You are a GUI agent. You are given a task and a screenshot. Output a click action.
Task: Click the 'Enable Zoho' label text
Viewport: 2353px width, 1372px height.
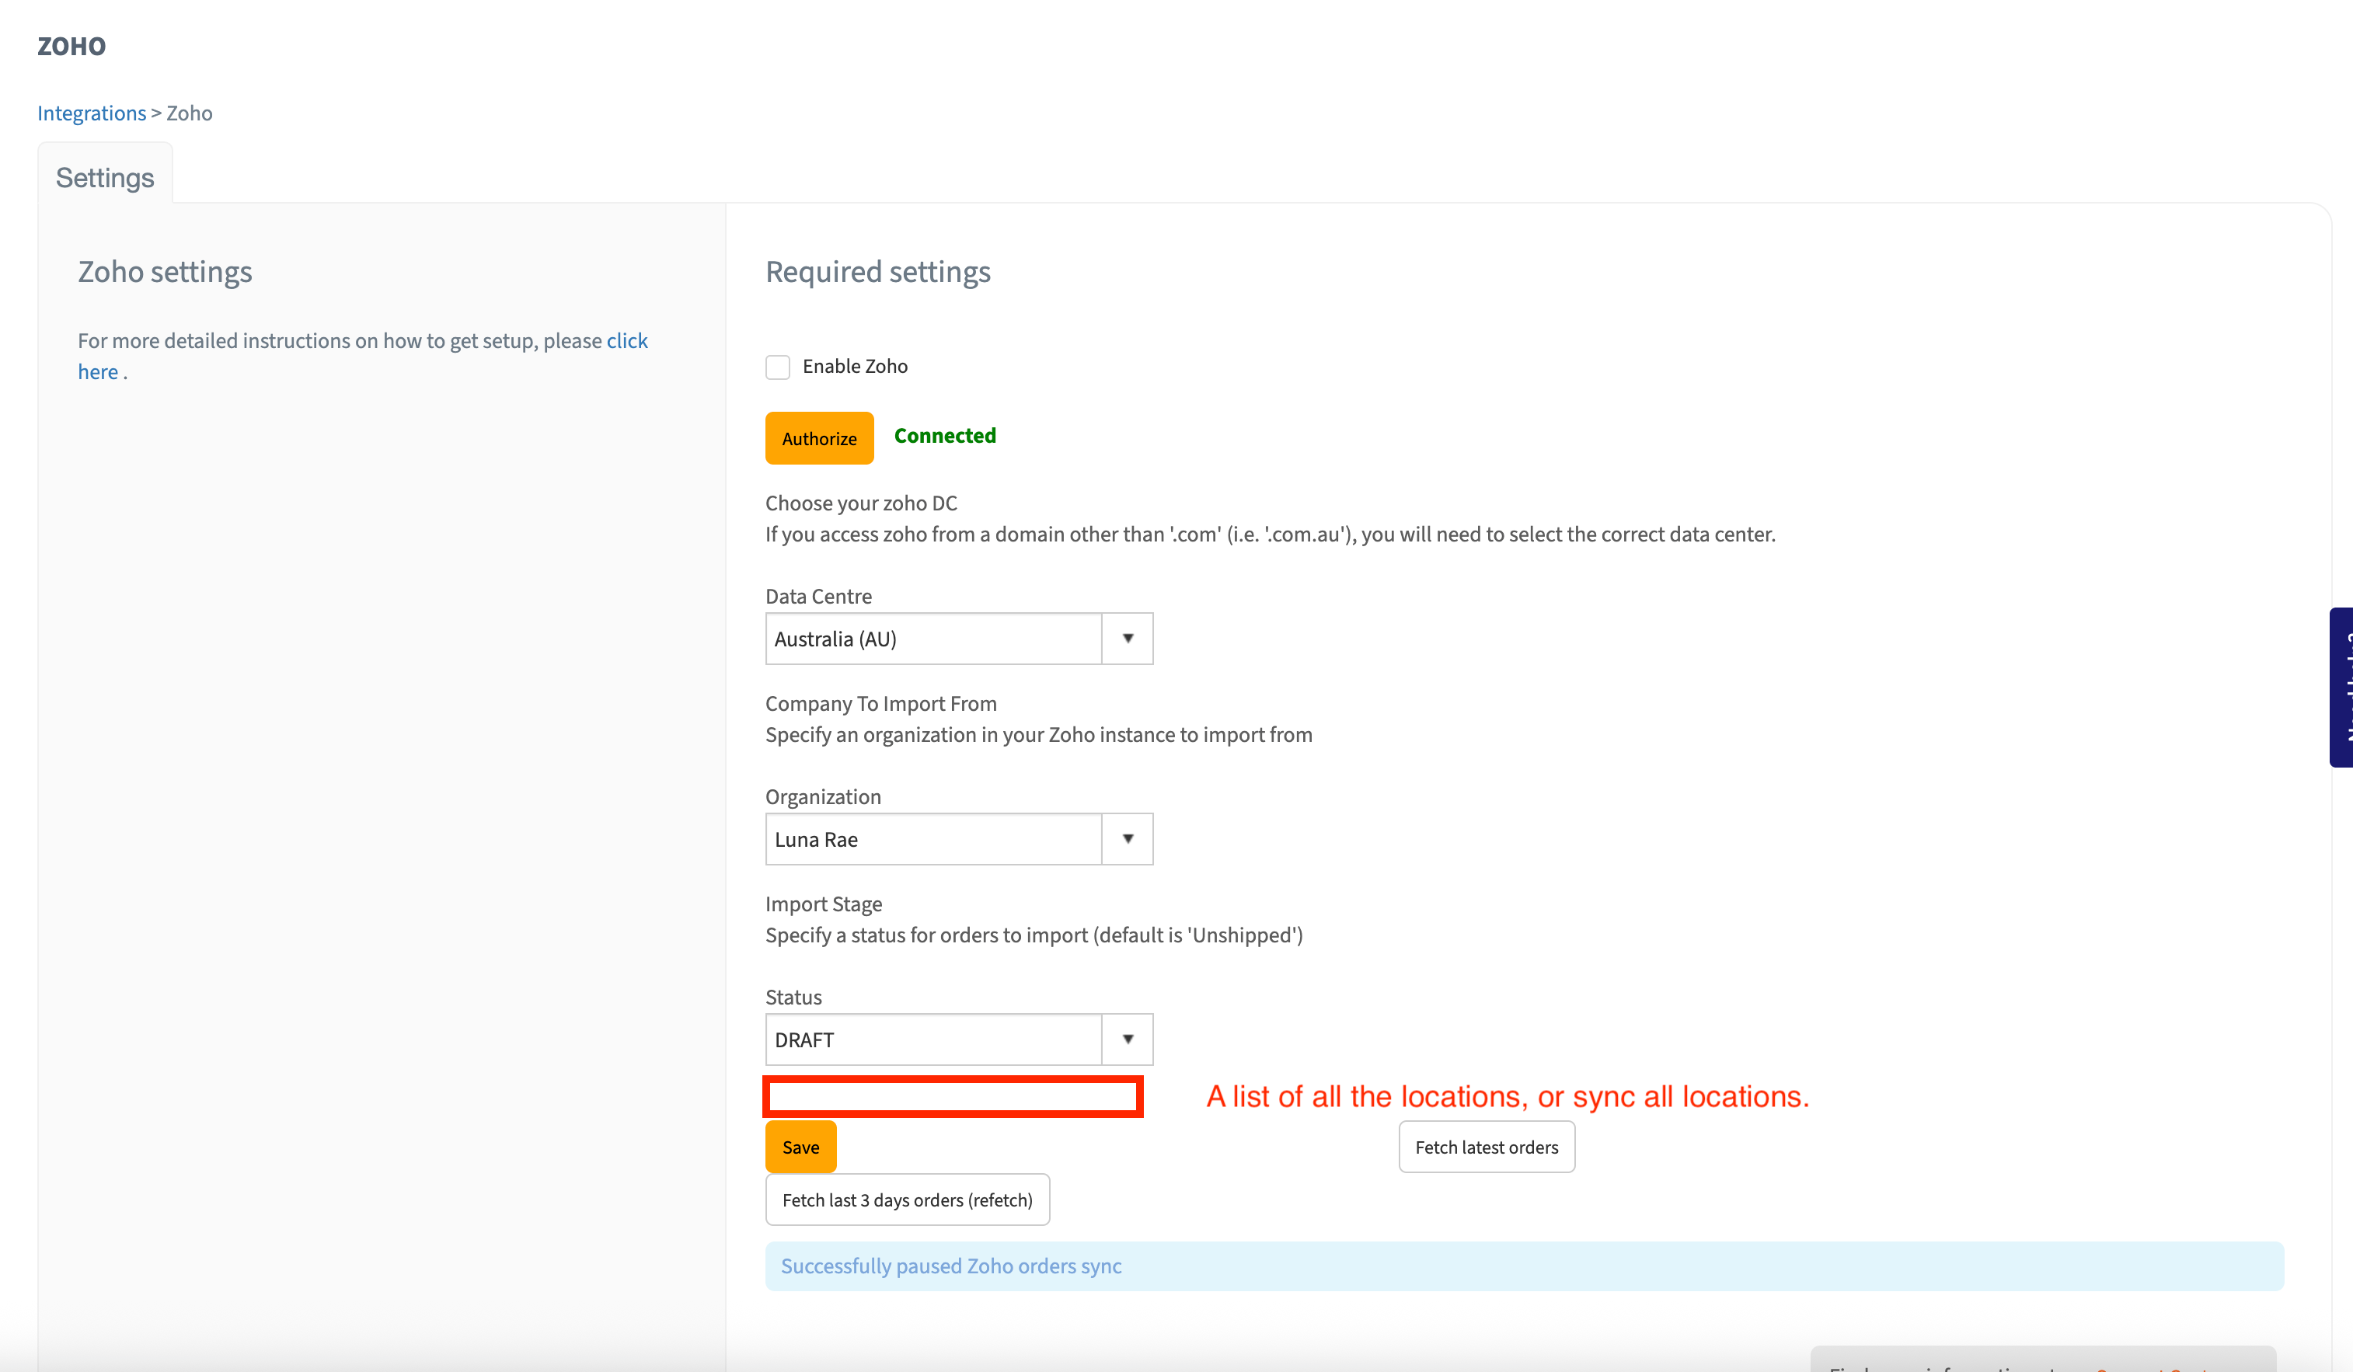point(854,367)
